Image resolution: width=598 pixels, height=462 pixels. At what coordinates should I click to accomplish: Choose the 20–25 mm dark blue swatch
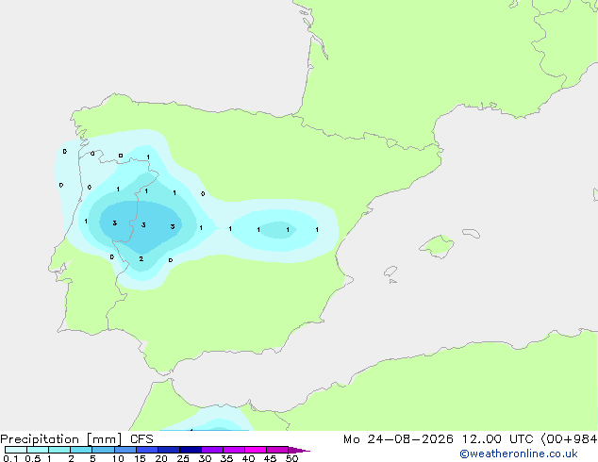169,450
